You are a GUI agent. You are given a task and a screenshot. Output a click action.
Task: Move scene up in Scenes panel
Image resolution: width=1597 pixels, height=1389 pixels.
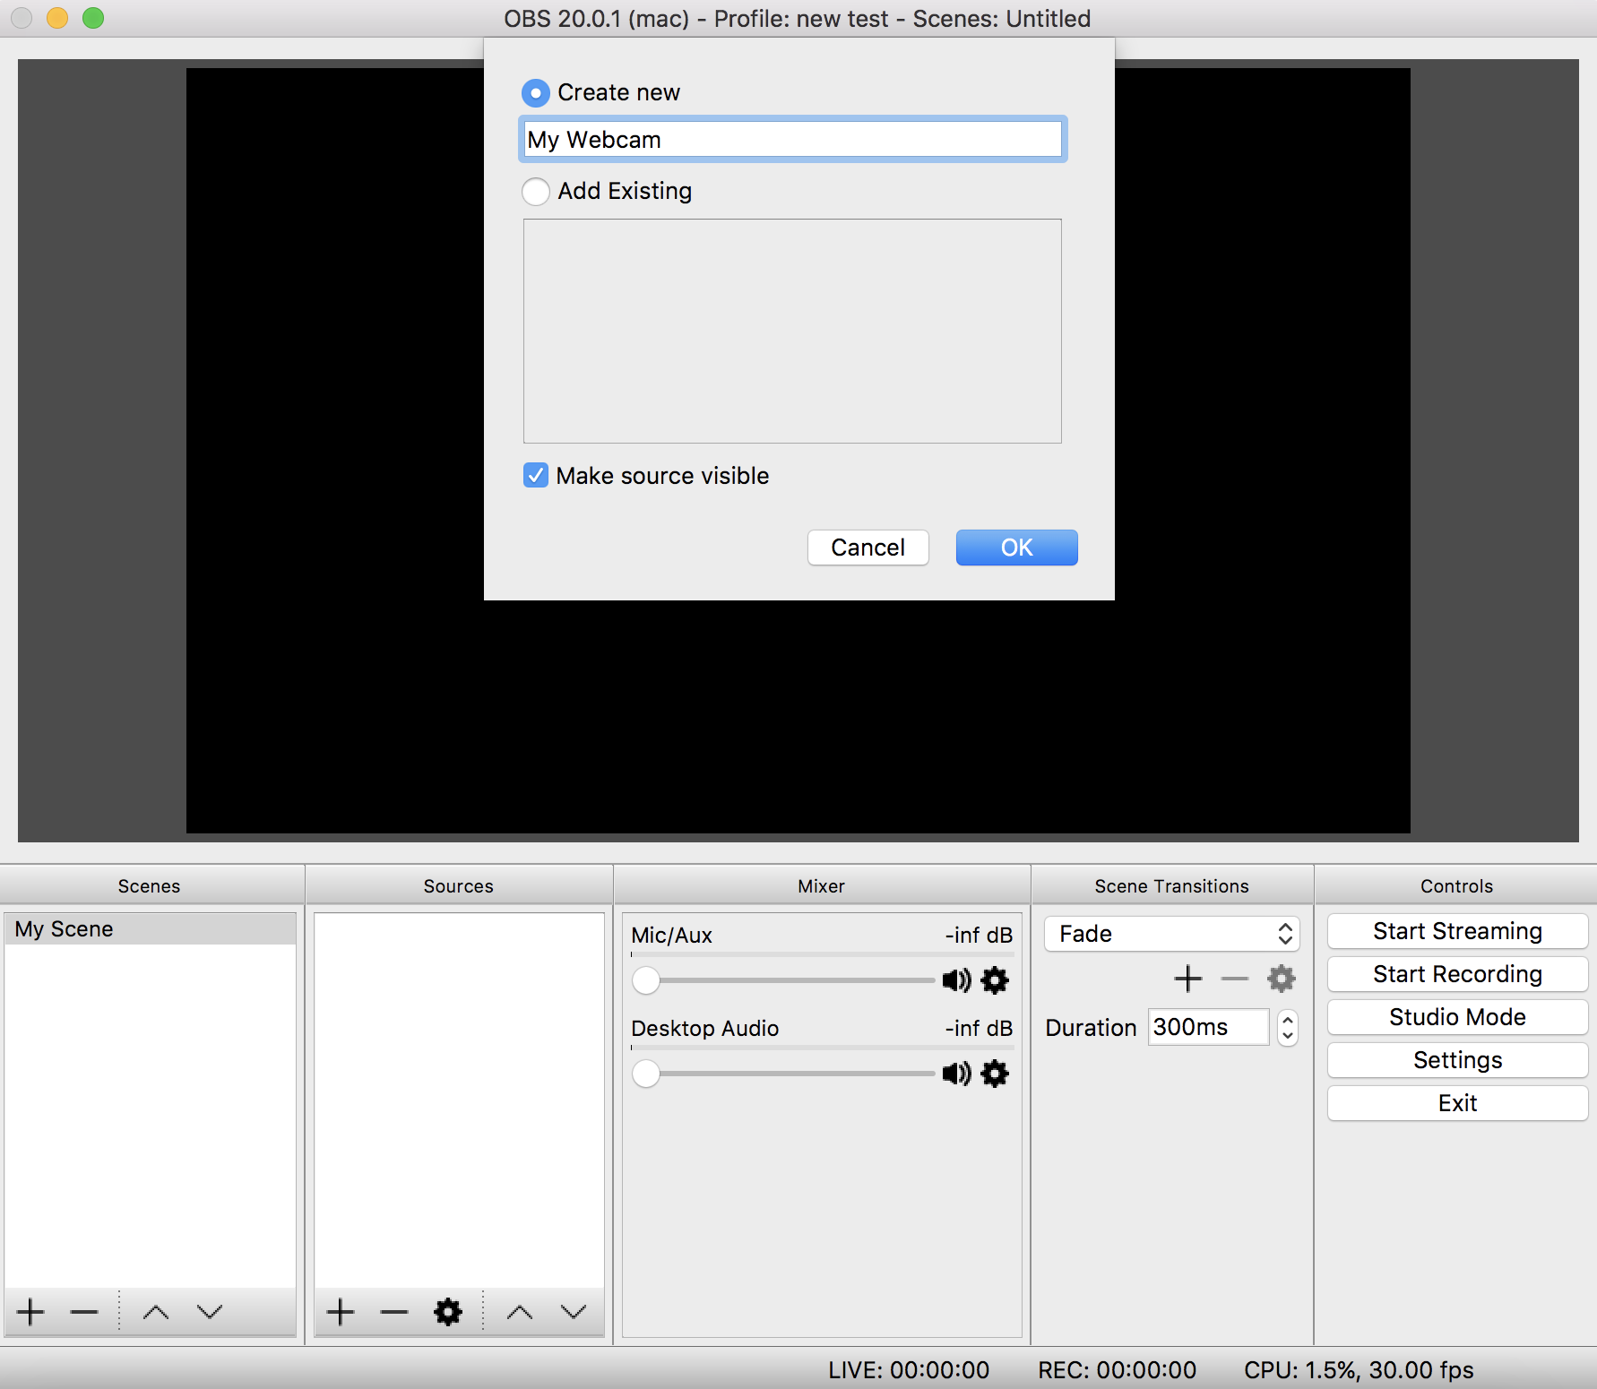coord(156,1313)
